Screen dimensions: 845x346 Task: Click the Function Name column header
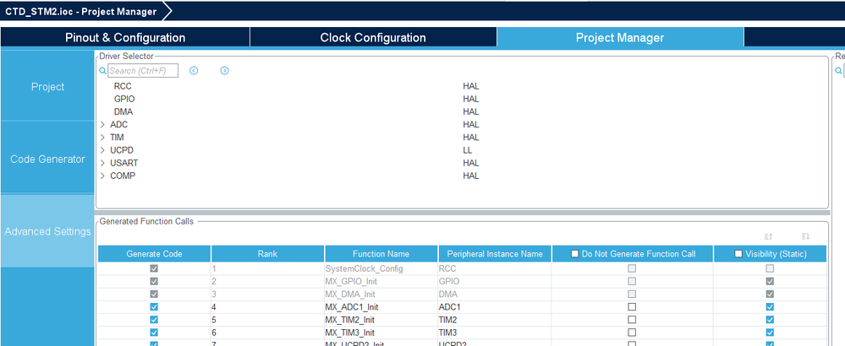pos(381,254)
